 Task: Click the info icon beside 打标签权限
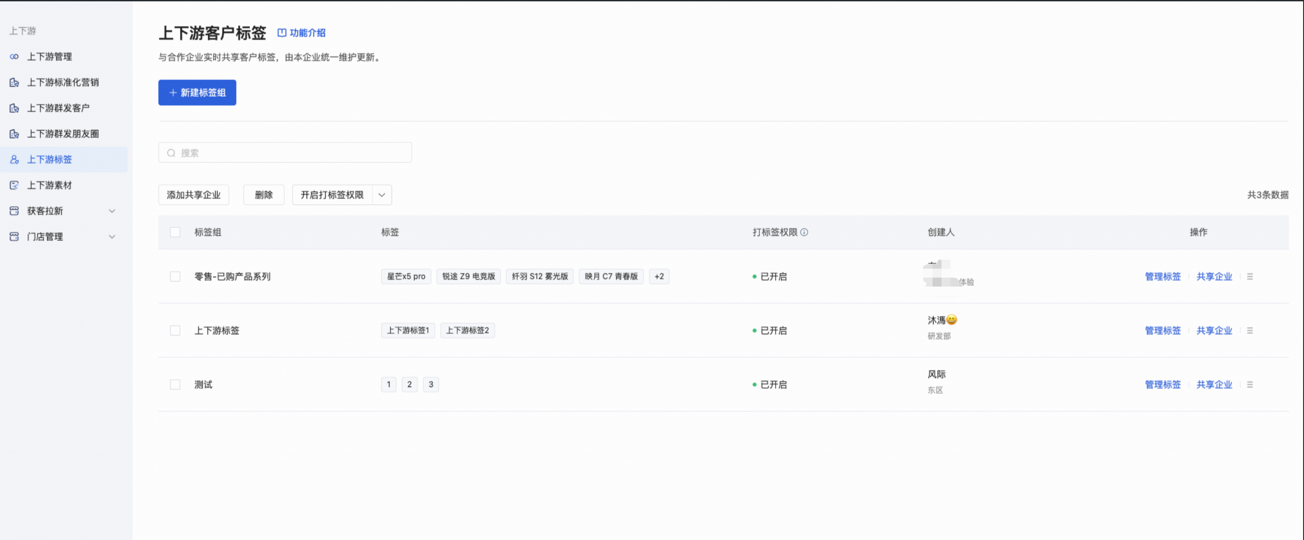coord(804,232)
